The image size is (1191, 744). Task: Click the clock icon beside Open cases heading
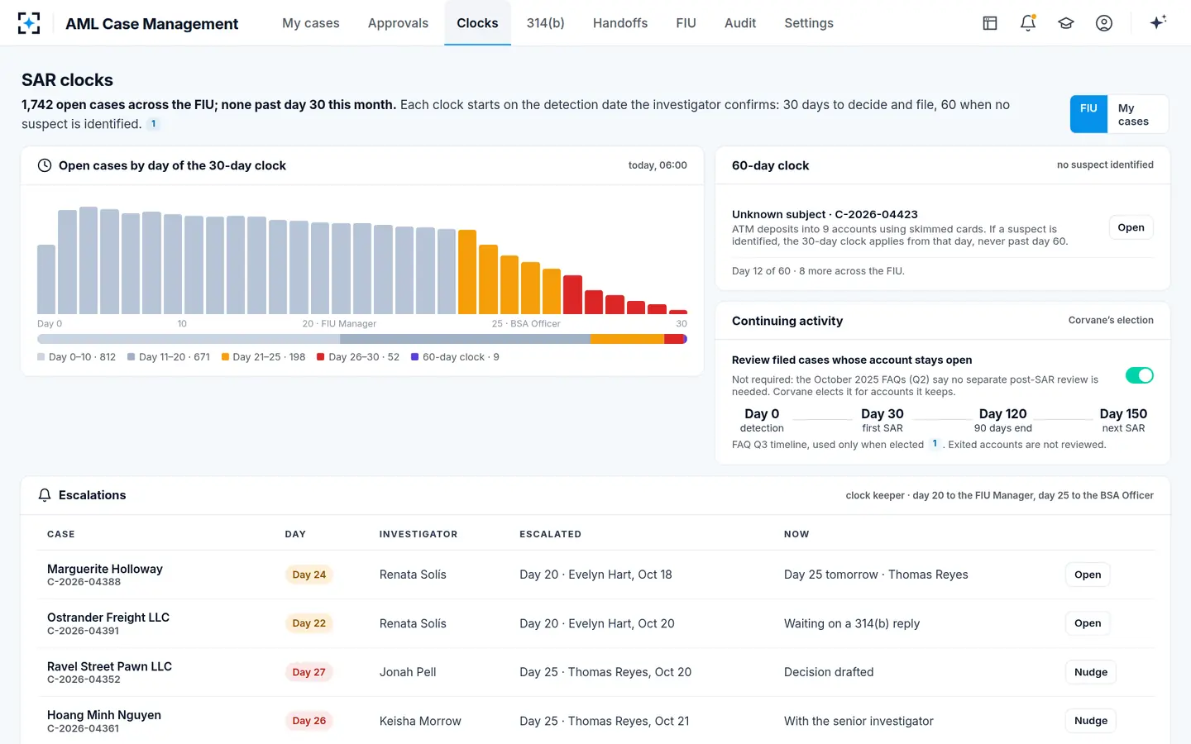(x=45, y=165)
